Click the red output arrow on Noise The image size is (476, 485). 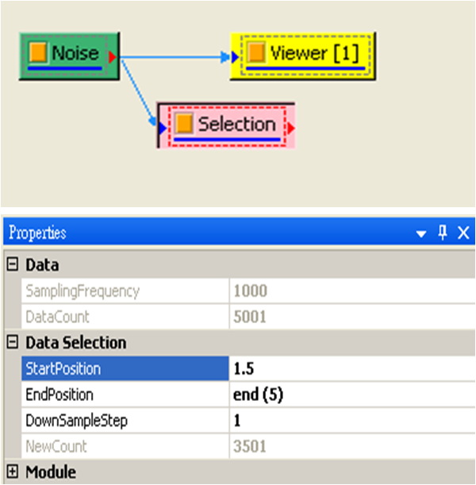click(x=113, y=56)
